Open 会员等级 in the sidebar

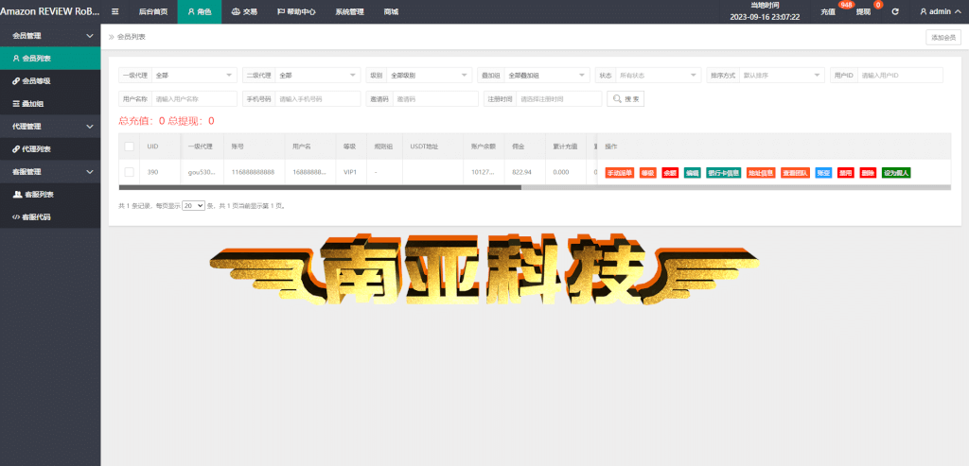pyautogui.click(x=50, y=81)
